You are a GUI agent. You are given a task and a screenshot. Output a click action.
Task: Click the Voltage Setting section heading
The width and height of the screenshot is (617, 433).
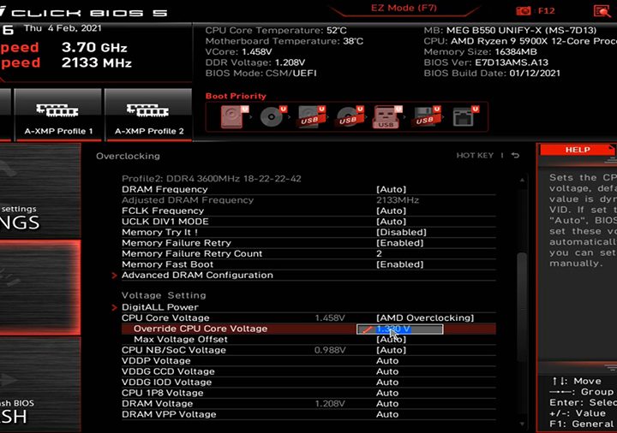(164, 295)
